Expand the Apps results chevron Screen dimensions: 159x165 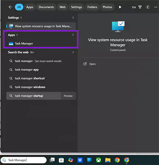73,35
